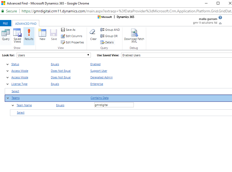Click the License Type field link
The width and height of the screenshot is (232, 172).
pyautogui.click(x=19, y=84)
